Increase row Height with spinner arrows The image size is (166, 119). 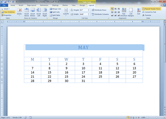pos(89,9)
